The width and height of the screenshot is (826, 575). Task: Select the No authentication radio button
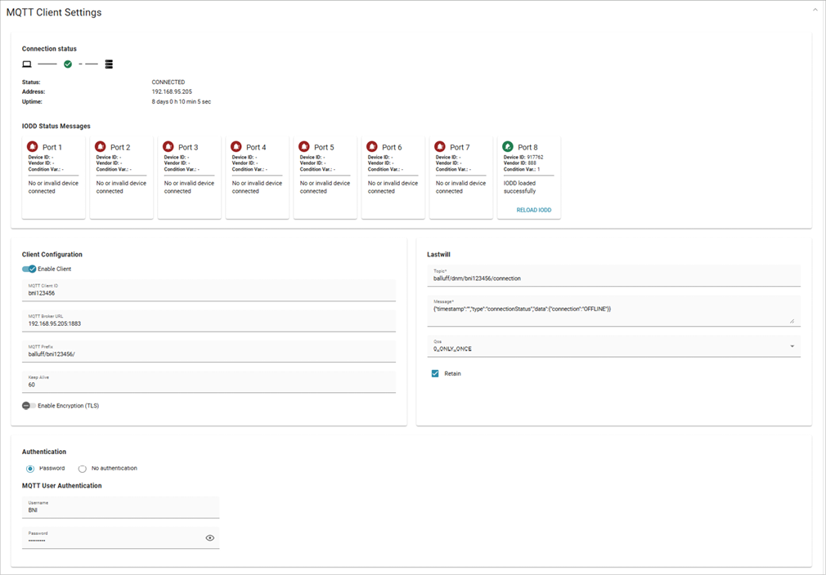coord(82,468)
